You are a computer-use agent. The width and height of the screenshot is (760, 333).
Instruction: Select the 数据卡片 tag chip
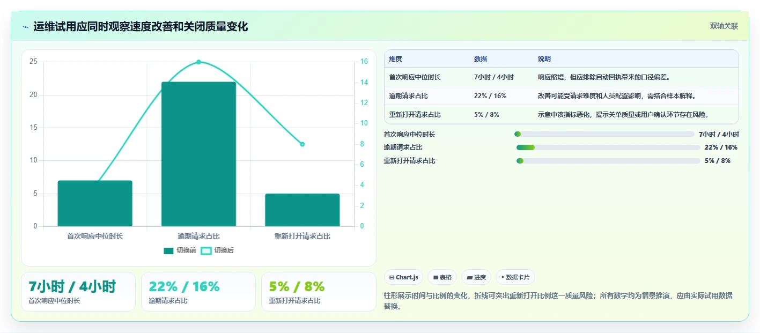(515, 277)
